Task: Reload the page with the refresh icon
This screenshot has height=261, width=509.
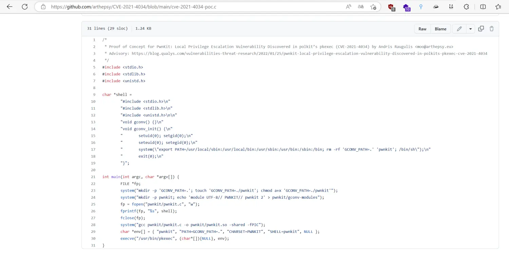Action: 25,7
